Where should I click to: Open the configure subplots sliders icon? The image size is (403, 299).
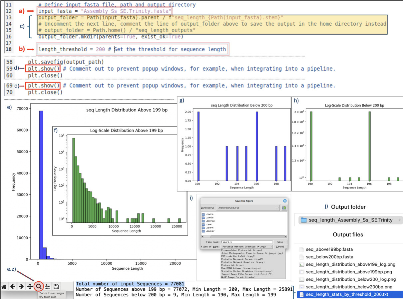(48, 286)
